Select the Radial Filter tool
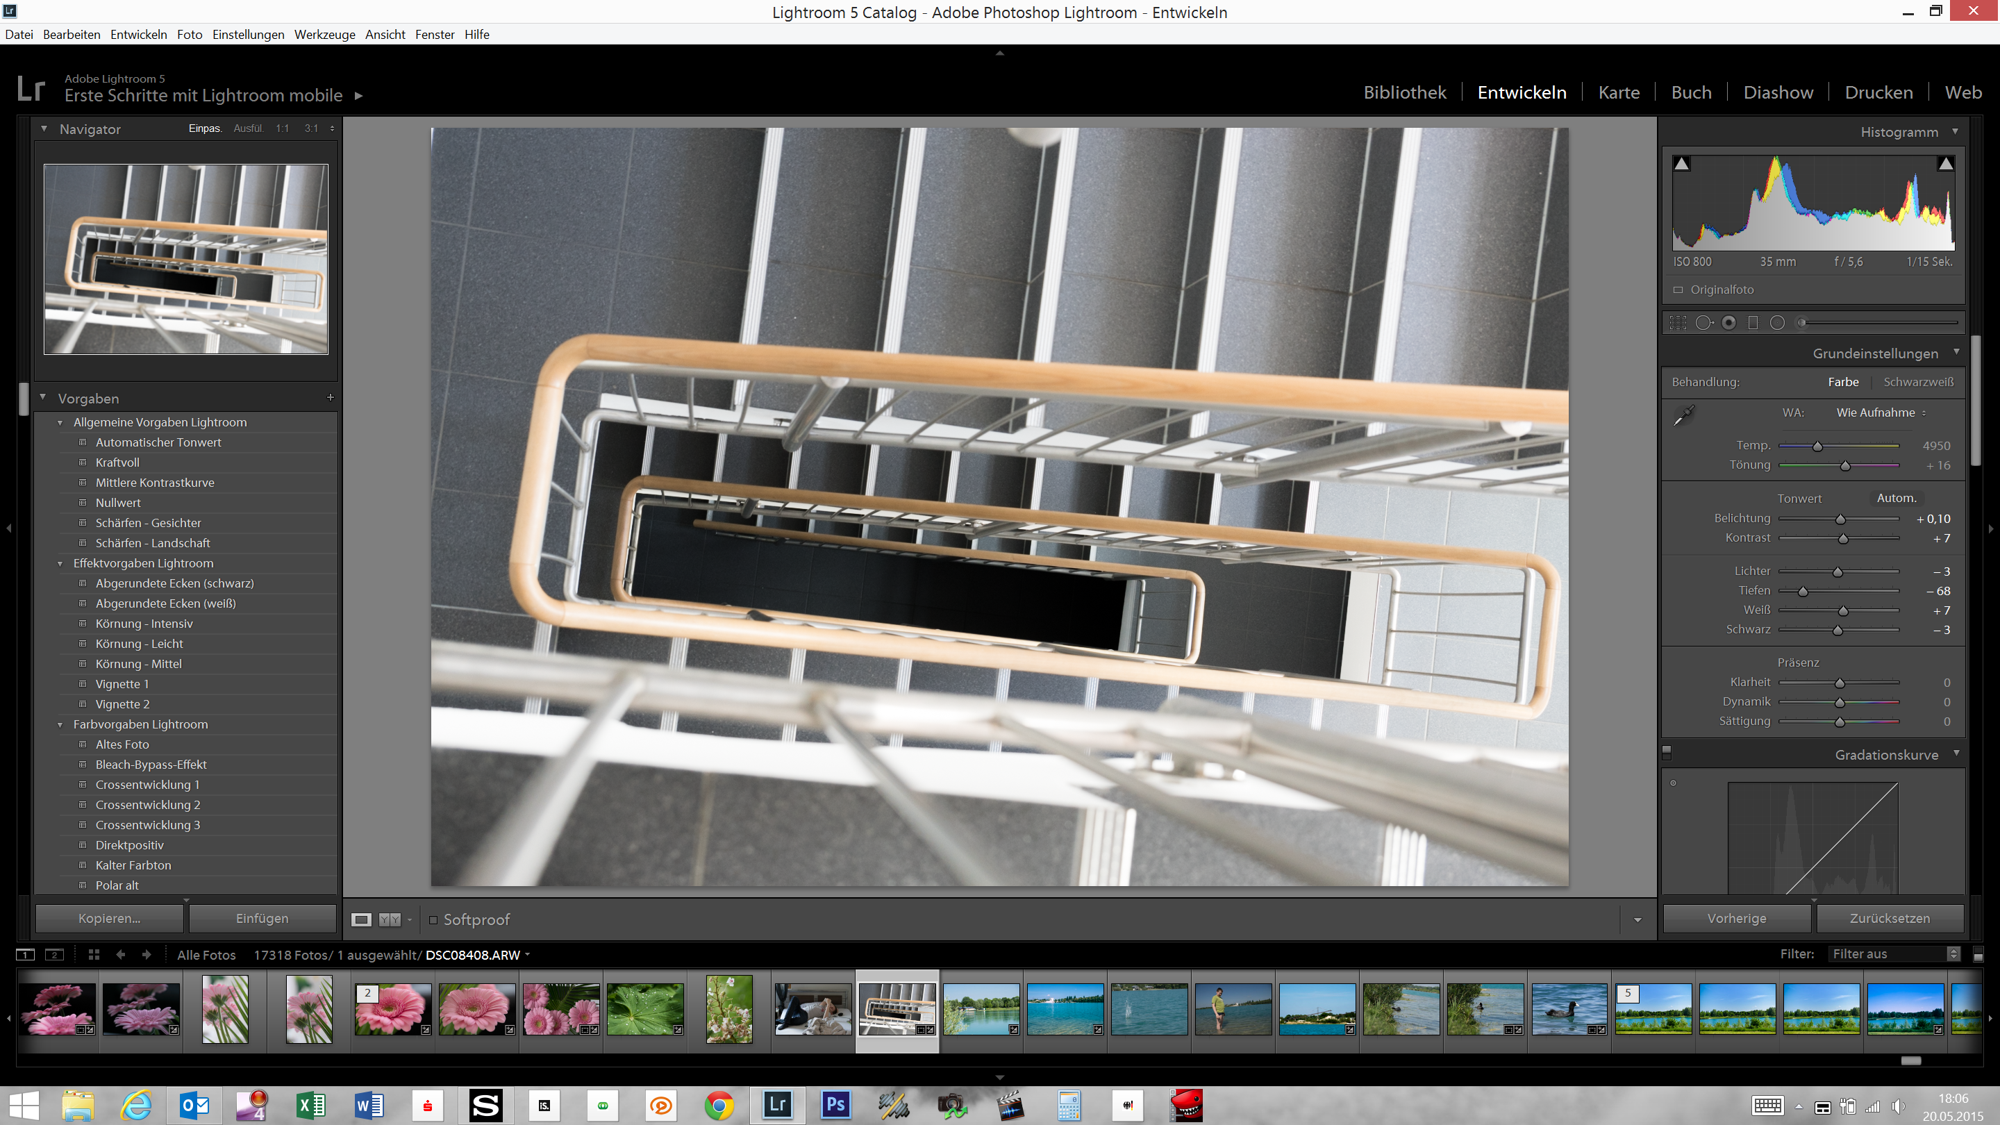Image resolution: width=2000 pixels, height=1125 pixels. [x=1777, y=323]
